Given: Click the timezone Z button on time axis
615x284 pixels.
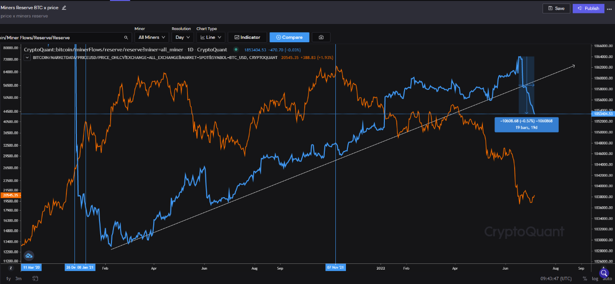Looking at the screenshot, I should pyautogui.click(x=11, y=267).
